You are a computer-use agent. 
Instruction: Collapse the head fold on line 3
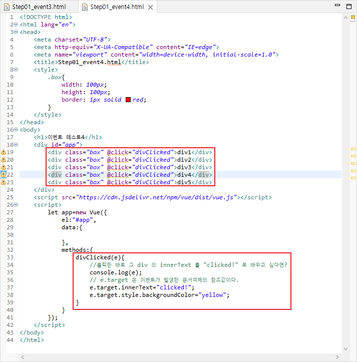(16, 32)
